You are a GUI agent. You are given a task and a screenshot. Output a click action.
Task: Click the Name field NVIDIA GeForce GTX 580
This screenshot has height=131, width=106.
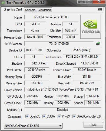point(51,17)
